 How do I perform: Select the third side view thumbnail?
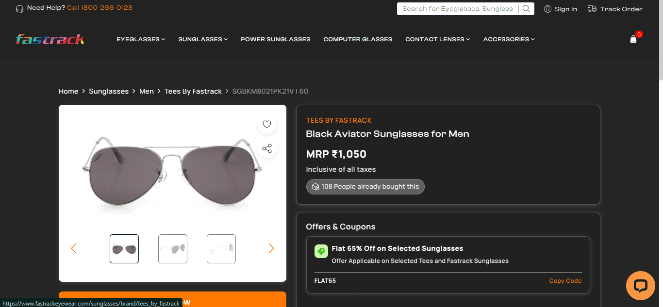click(x=221, y=249)
